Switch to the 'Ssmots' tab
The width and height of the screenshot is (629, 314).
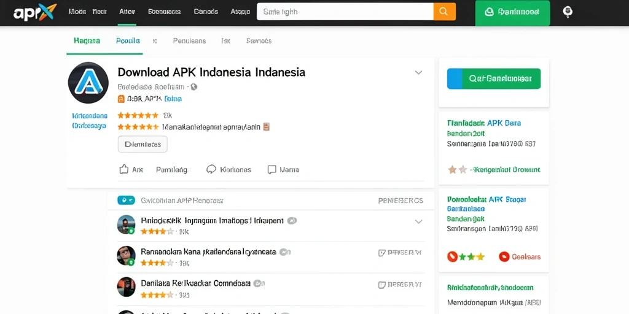click(x=259, y=40)
